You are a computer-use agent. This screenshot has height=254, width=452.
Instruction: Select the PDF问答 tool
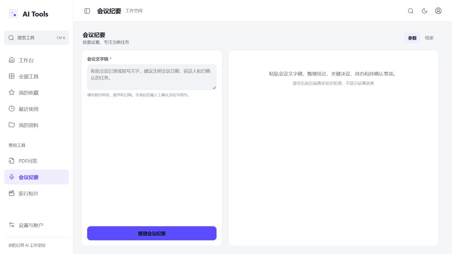pos(37,161)
